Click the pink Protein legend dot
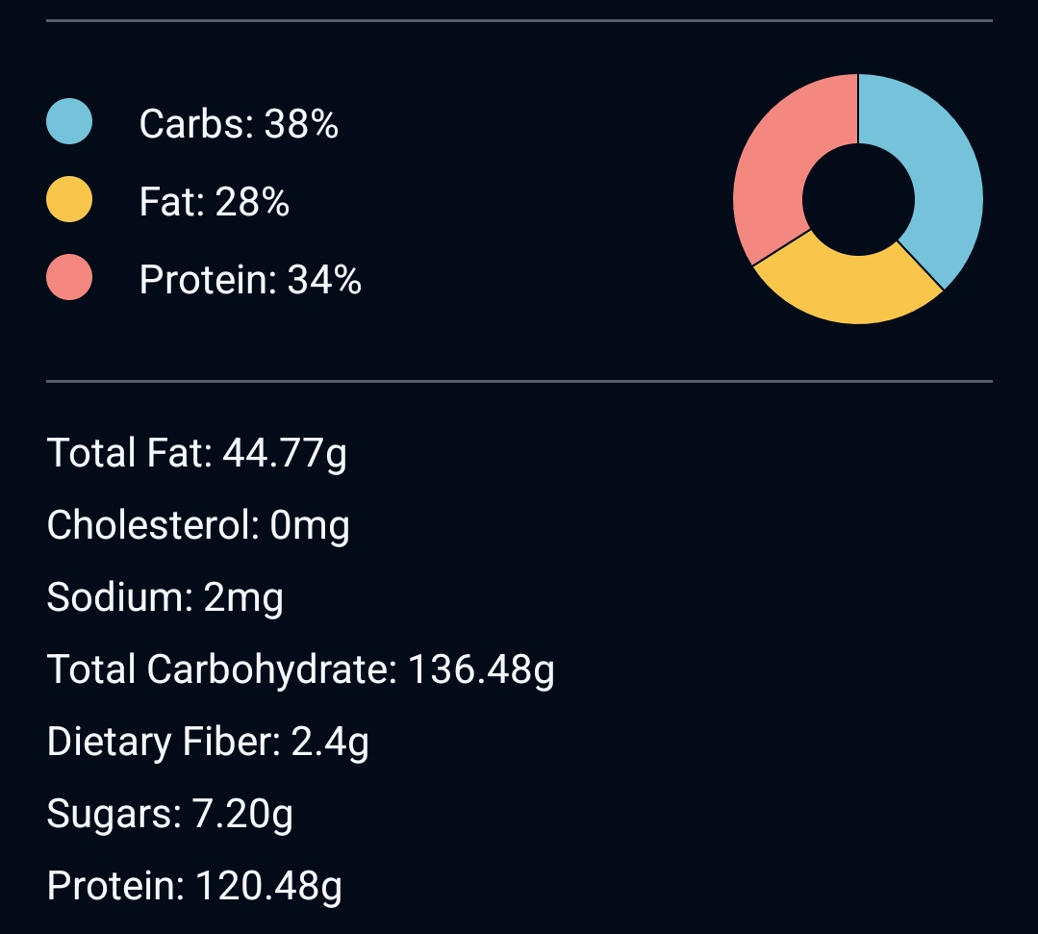The image size is (1038, 934). 69,277
